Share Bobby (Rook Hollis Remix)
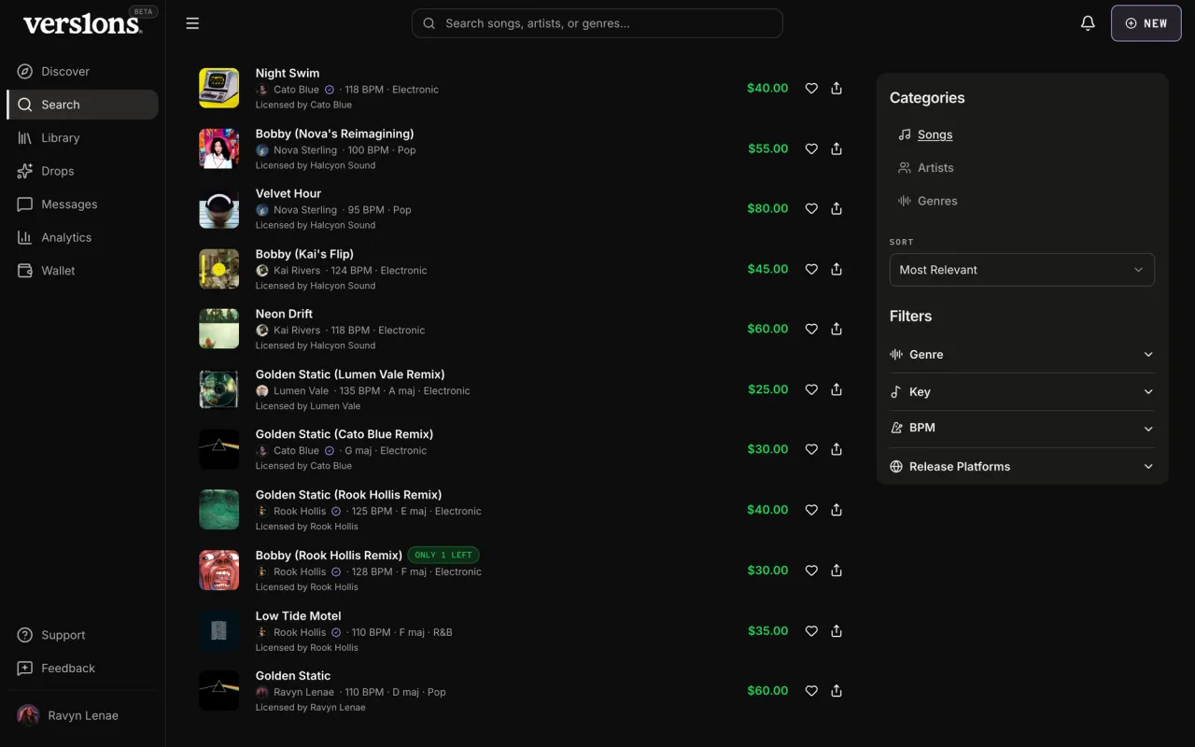 click(x=836, y=571)
